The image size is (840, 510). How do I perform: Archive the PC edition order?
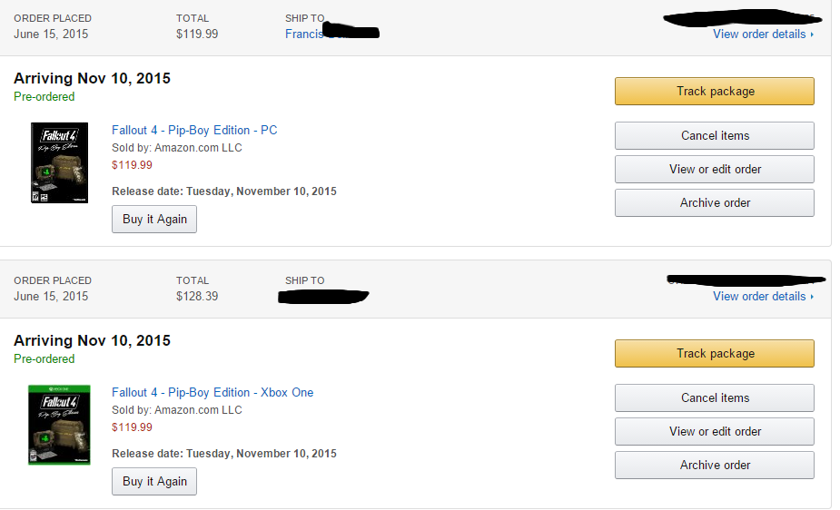715,203
